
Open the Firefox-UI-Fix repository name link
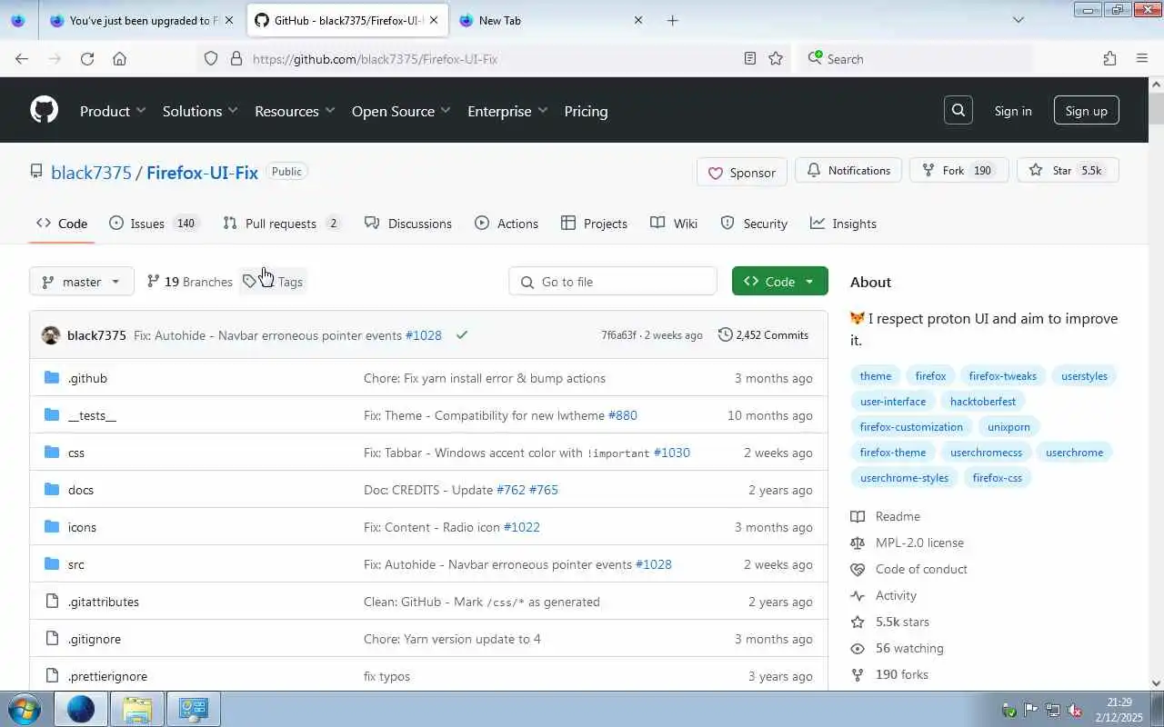[x=202, y=173]
